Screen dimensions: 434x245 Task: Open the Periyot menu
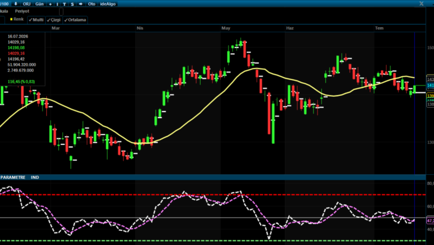pyautogui.click(x=22, y=11)
